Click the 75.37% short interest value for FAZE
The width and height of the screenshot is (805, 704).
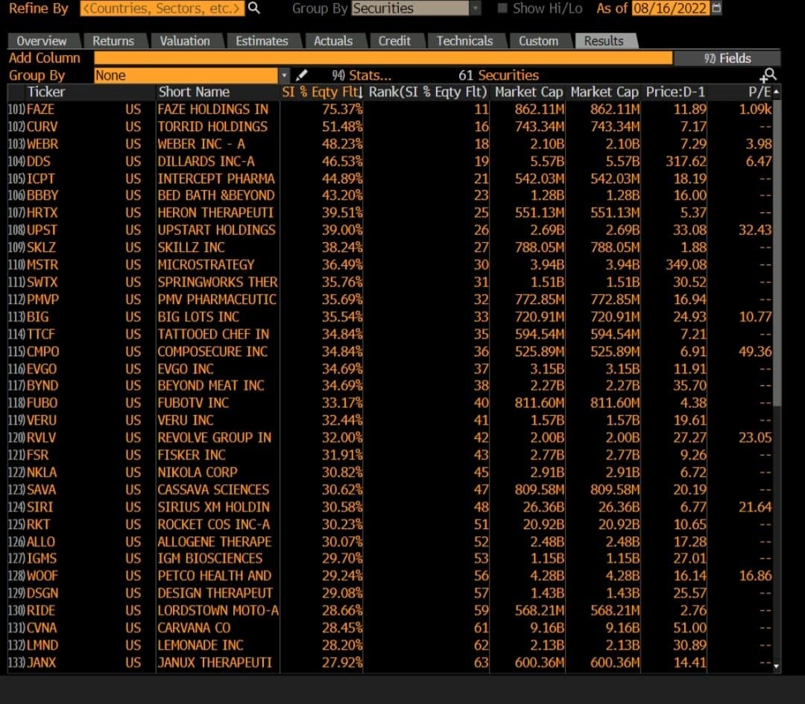[x=342, y=110]
